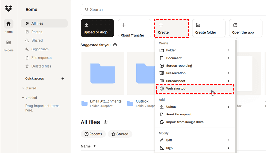
Task: Select Screen recording menu item
Action: [x=179, y=66]
